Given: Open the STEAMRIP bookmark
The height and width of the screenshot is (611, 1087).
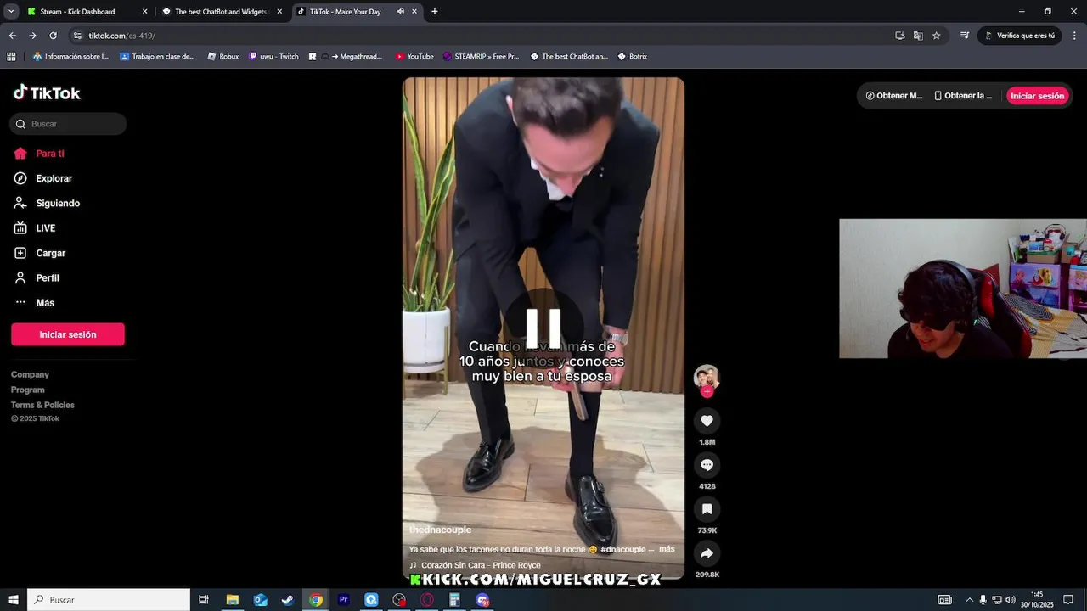Looking at the screenshot, I should point(481,57).
